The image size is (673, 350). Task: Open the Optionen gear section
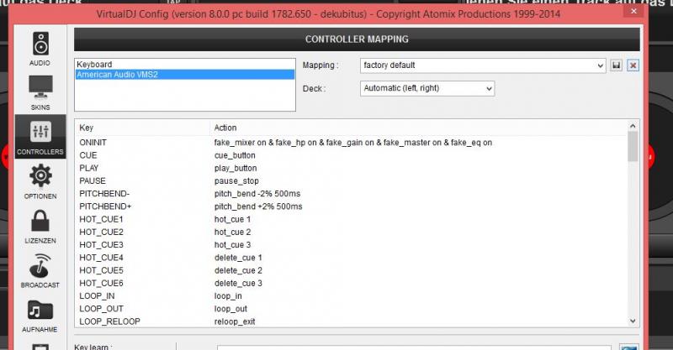coord(40,181)
